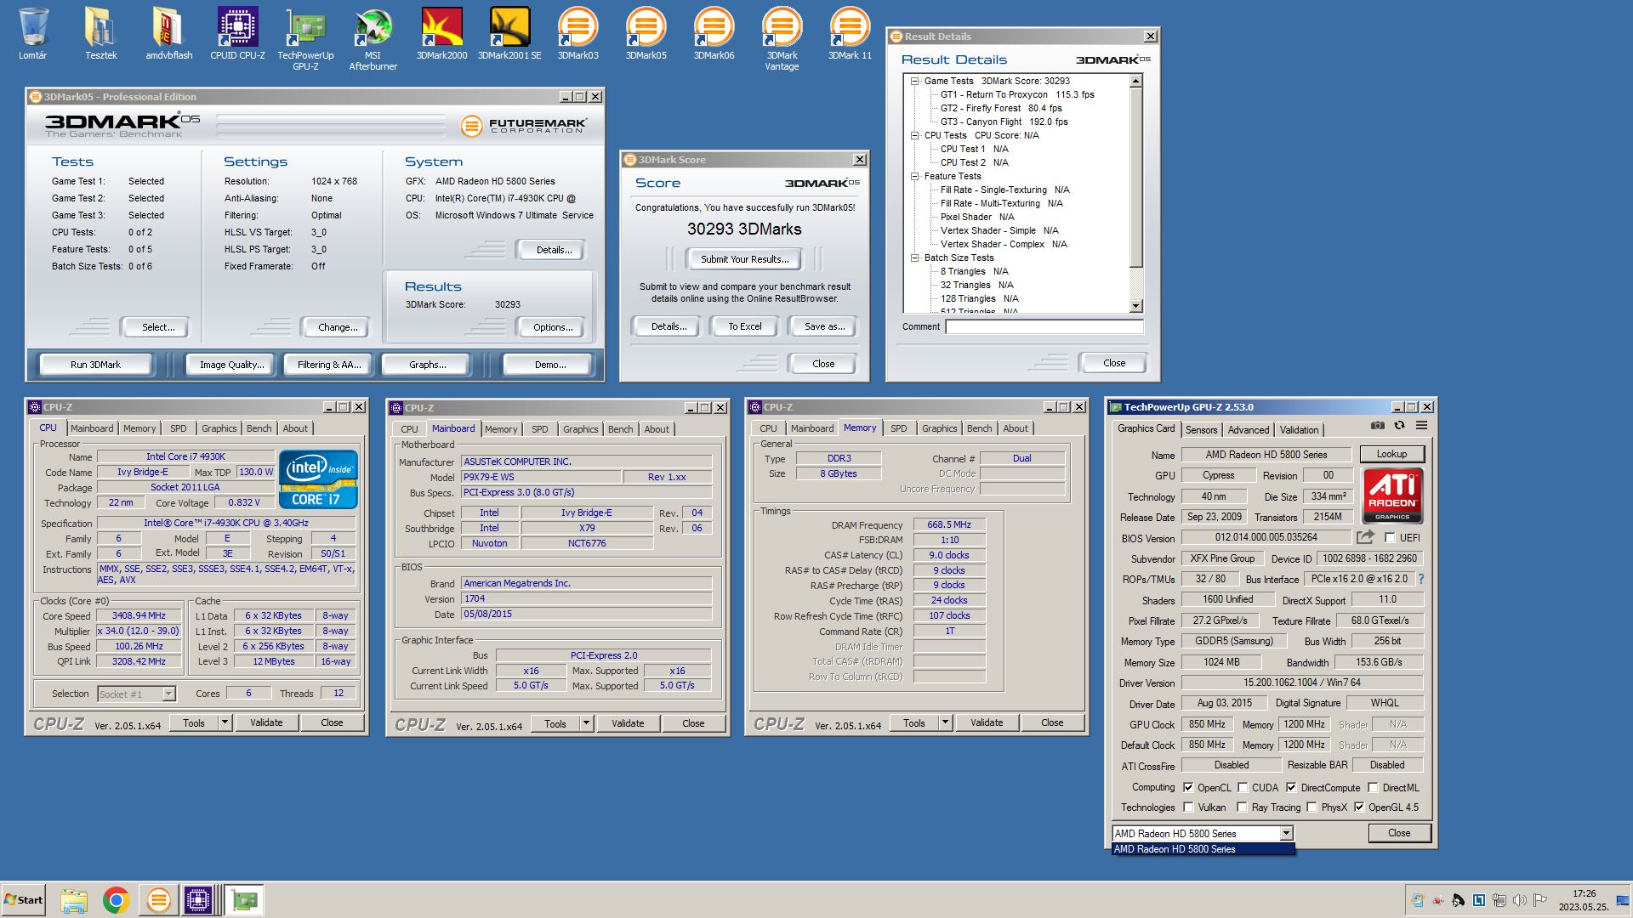Viewport: 1633px width, 918px height.
Task: Open Graphics tab in Mainboard CPU-Z window
Action: [580, 429]
